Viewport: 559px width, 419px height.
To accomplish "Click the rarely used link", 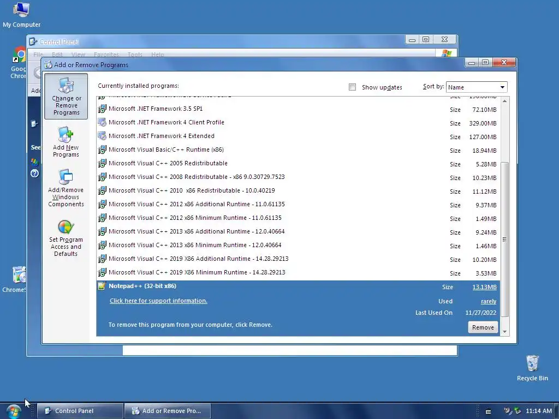I will click(x=489, y=301).
